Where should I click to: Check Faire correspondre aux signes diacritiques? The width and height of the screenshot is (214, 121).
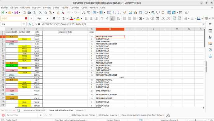[x=120, y=115]
